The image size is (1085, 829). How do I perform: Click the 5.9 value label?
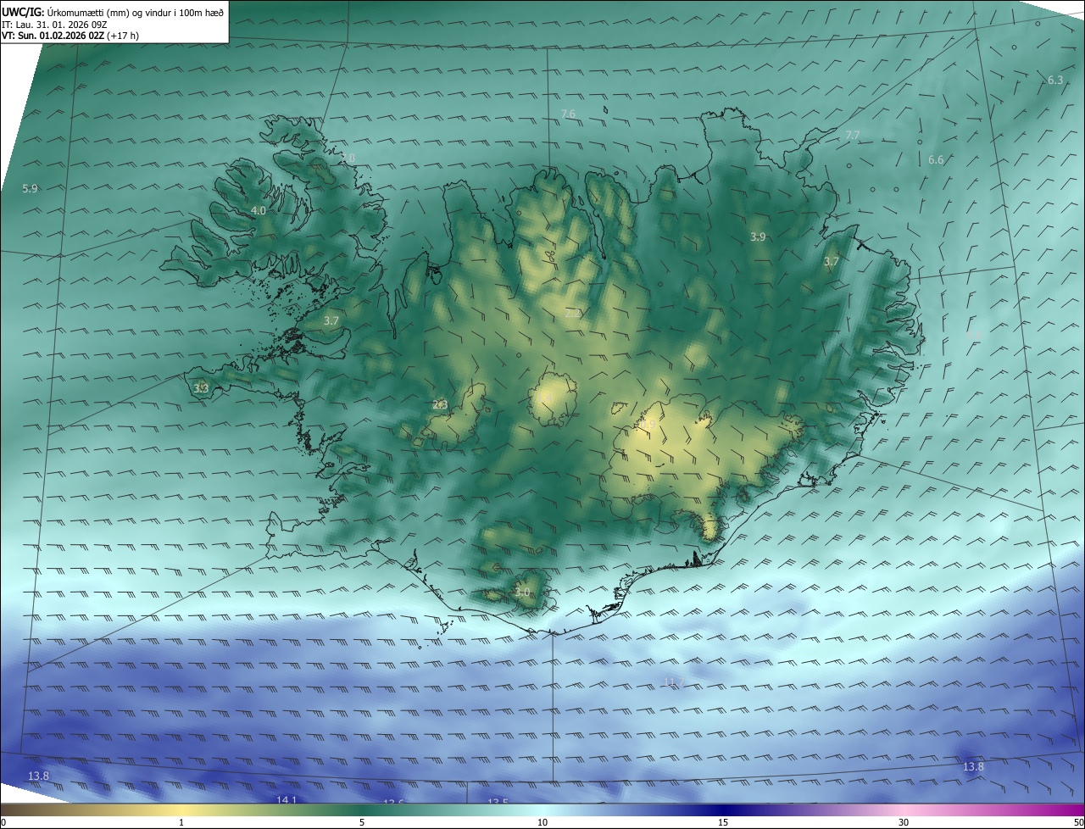coord(30,188)
